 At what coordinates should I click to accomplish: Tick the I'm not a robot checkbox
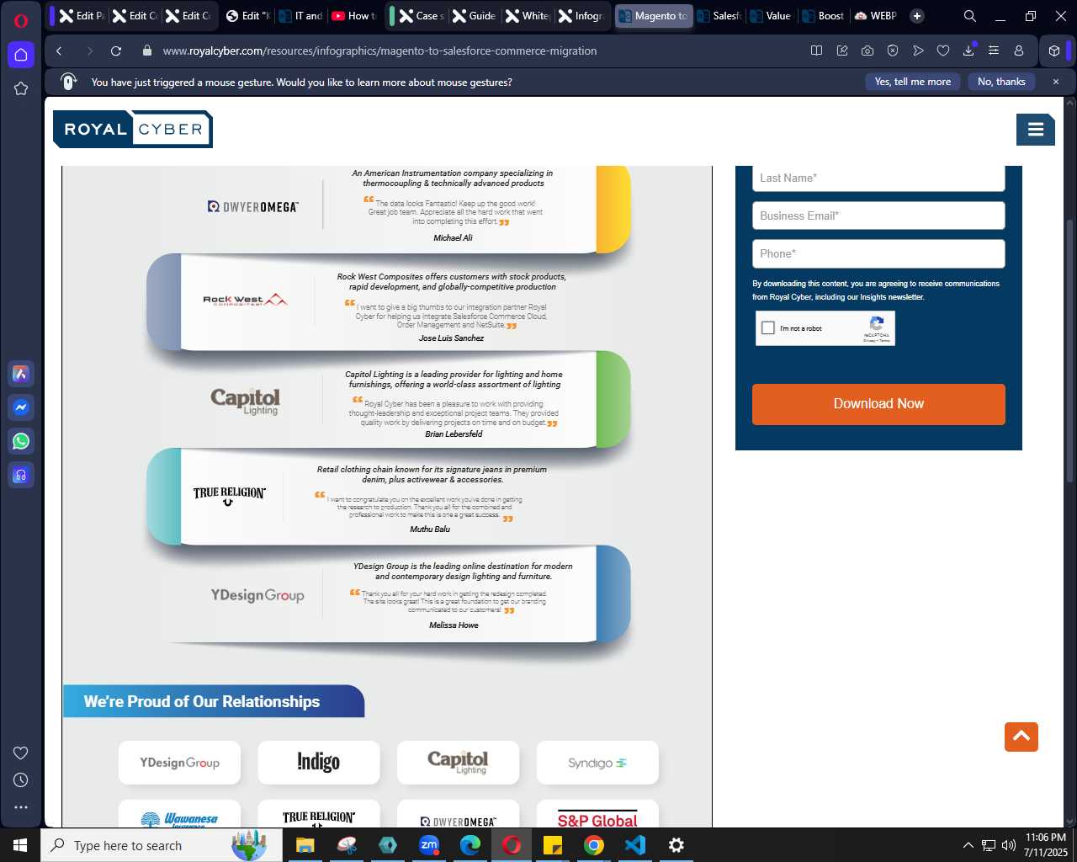click(x=768, y=328)
